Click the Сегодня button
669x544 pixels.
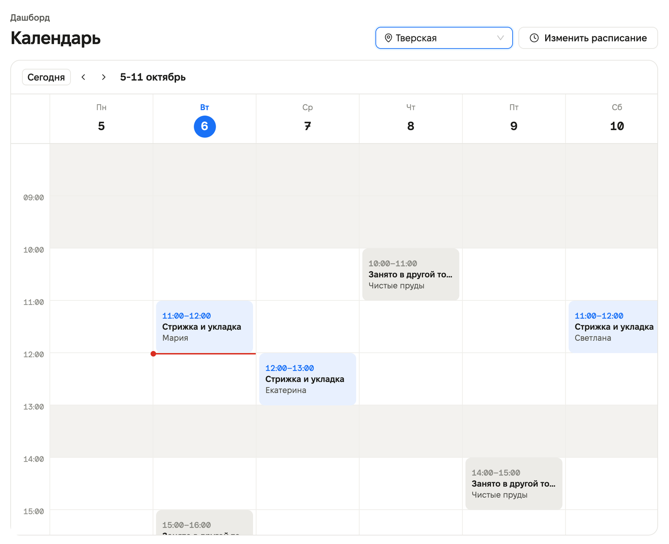[x=46, y=77]
